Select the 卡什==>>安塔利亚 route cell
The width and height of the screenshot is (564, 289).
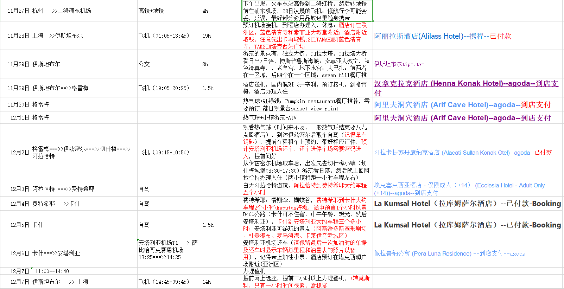(x=84, y=253)
